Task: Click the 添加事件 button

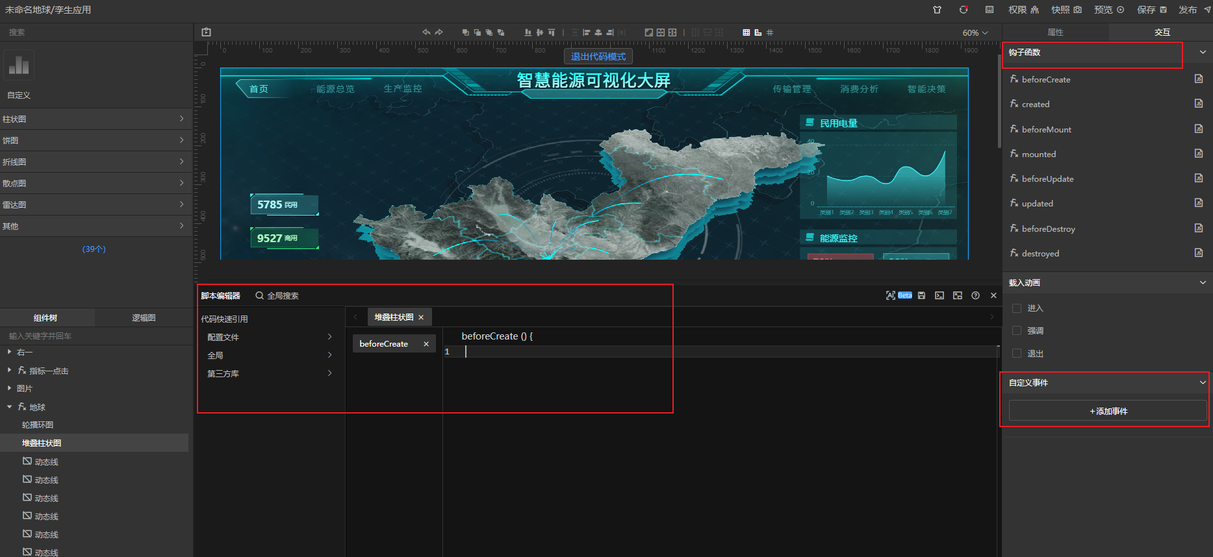Action: (x=1108, y=411)
